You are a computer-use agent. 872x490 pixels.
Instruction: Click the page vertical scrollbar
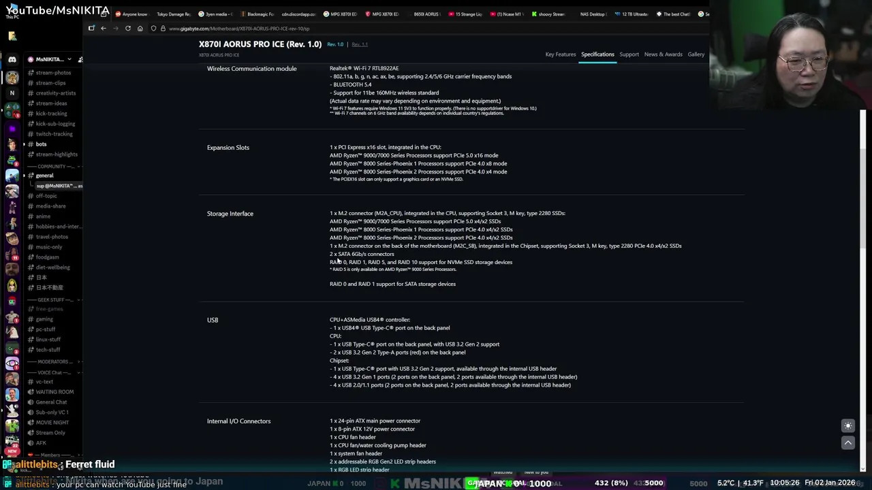864,197
